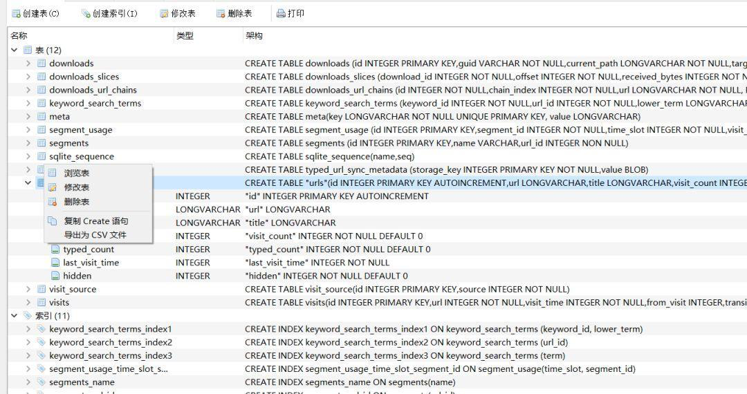Expand the downloads_url_chains table node
Viewport: 747px width, 394px height.
[28, 90]
